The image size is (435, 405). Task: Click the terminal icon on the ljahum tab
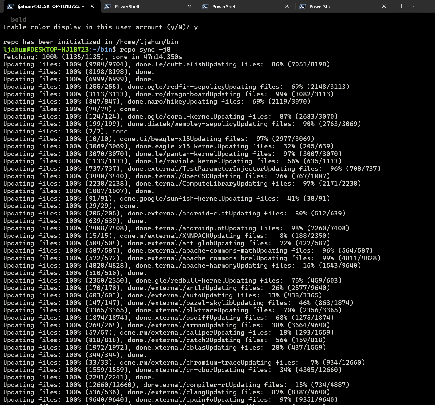click(10, 6)
